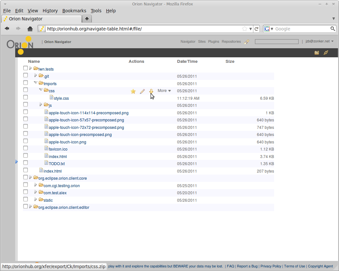Select the checkbox for favicon.ico
Screen dimensions: 339x271
point(26,148)
